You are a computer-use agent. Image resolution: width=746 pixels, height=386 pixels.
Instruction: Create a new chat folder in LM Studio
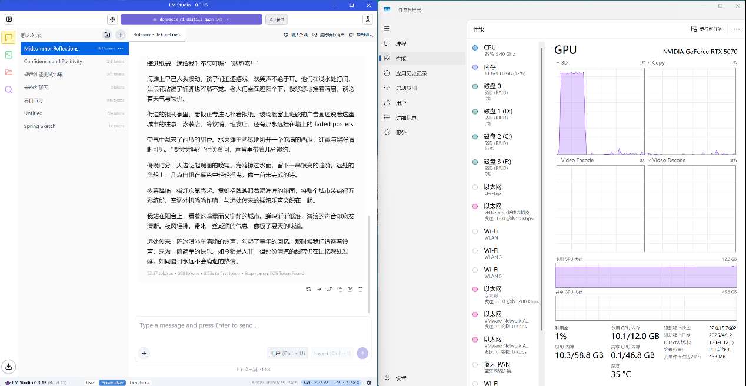107,35
